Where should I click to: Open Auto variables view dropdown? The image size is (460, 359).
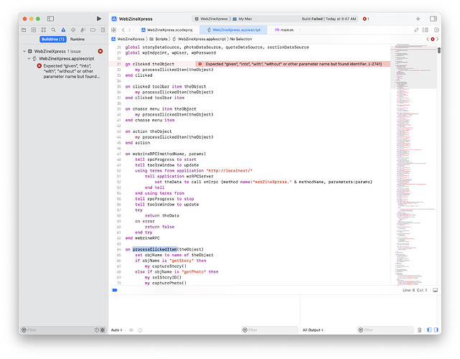[116, 330]
